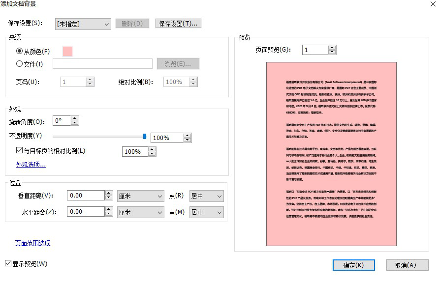
Task: Toggle 与目标页的相对比例 option
Action: [x=19, y=151]
